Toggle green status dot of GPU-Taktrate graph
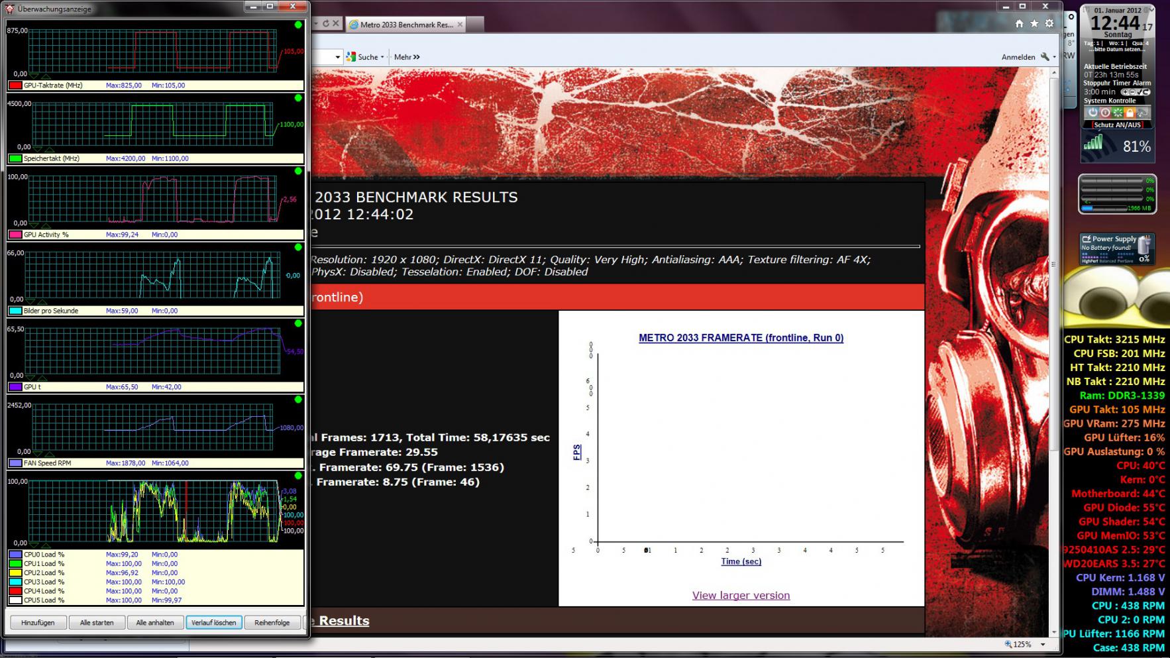Screen dimensions: 1170x658 tap(298, 25)
